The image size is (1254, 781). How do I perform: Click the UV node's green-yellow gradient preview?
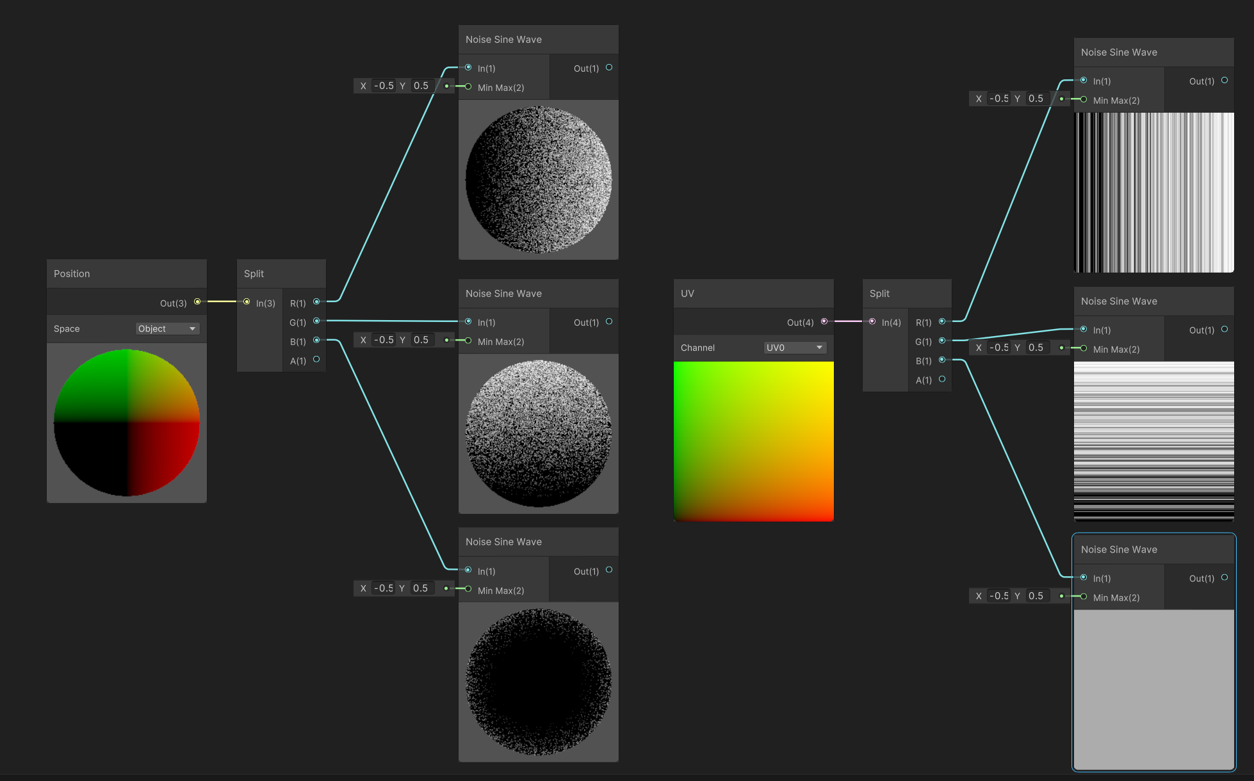pyautogui.click(x=753, y=441)
